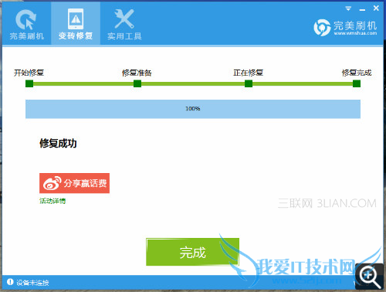
Task: Click the zoom magnifier icon
Action: [370, 277]
